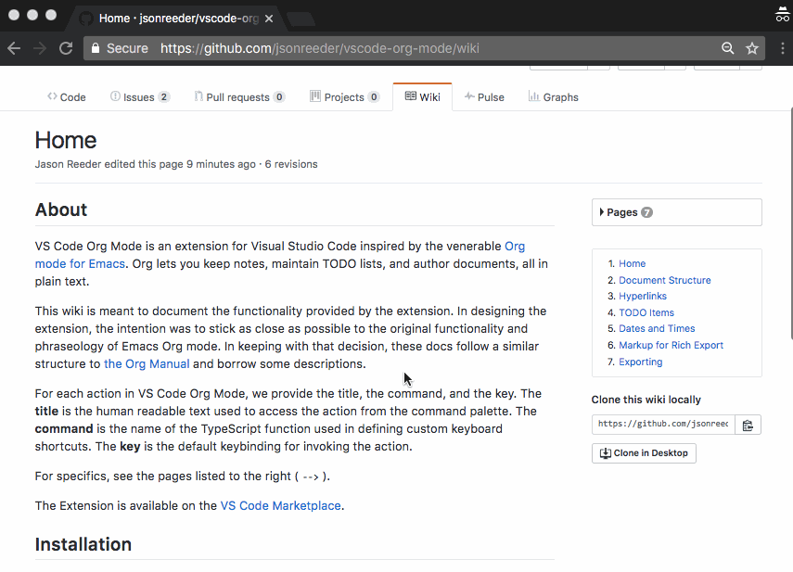Open the Pull requests tab
This screenshot has height=572, width=793.
point(239,97)
